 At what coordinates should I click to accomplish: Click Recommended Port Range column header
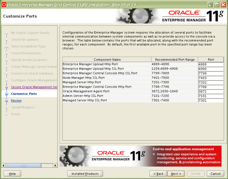(x=175, y=60)
